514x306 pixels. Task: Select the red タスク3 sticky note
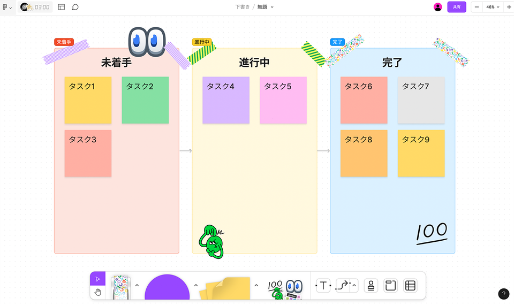tap(88, 154)
